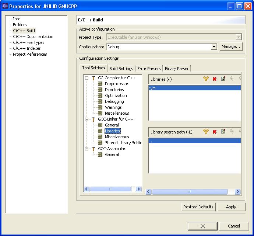
Task: Click the Warnings option icon
Action: 100,107
